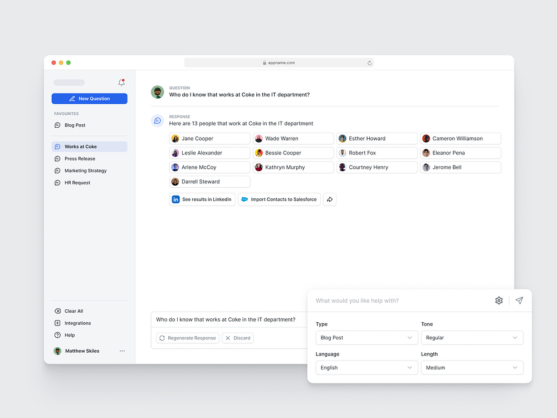The width and height of the screenshot is (557, 418).
Task: Click the appname.com address bar
Action: [279, 62]
